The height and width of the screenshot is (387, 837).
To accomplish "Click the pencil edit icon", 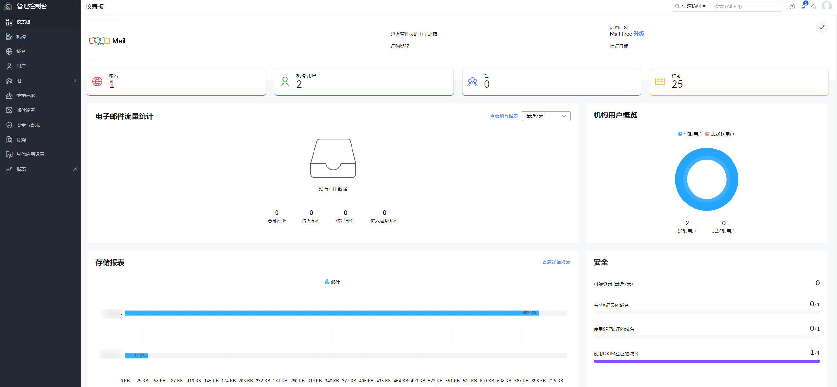I will (822, 27).
